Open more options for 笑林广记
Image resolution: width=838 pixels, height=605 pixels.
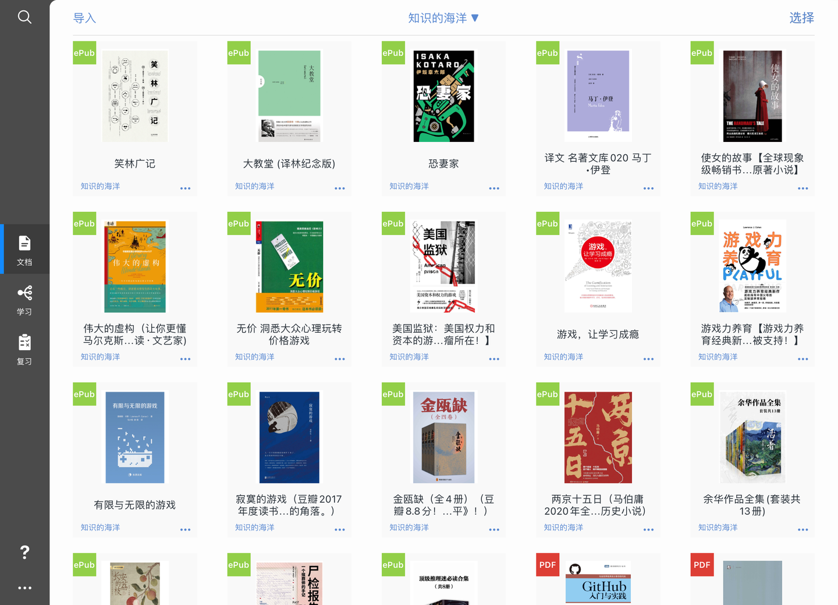click(185, 188)
